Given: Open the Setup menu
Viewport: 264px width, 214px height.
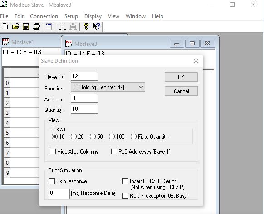Looking at the screenshot, I should 71,16.
